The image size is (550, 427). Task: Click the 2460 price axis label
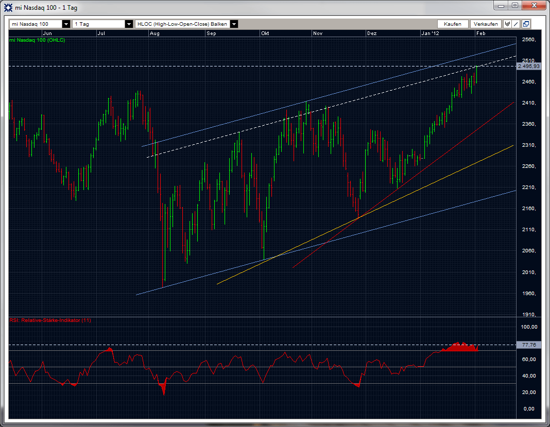[x=528, y=82]
